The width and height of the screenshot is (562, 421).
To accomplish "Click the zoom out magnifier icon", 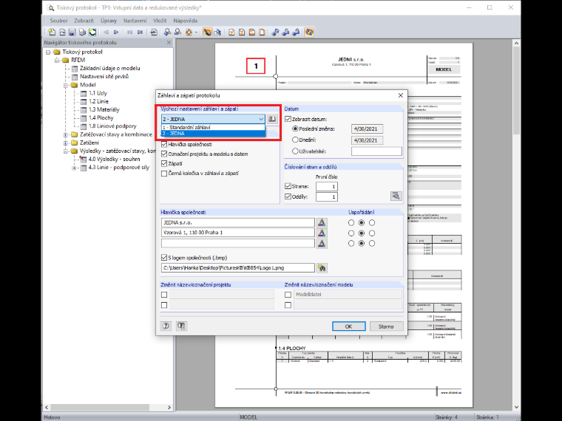I will pyautogui.click(x=177, y=32).
